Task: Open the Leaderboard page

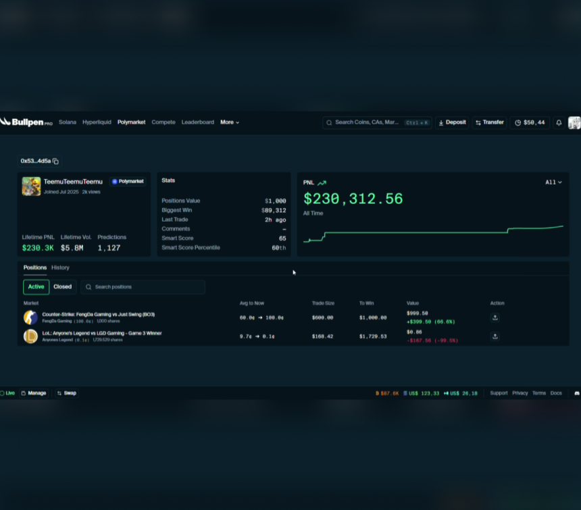Action: tap(198, 122)
